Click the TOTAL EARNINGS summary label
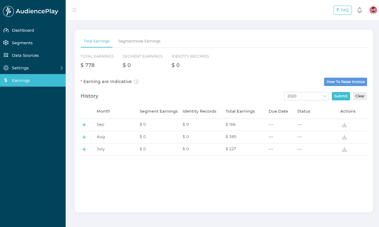 pyautogui.click(x=97, y=56)
